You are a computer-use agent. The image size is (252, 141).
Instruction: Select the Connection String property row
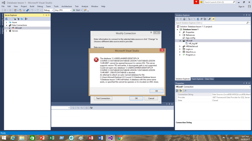[x=213, y=94]
